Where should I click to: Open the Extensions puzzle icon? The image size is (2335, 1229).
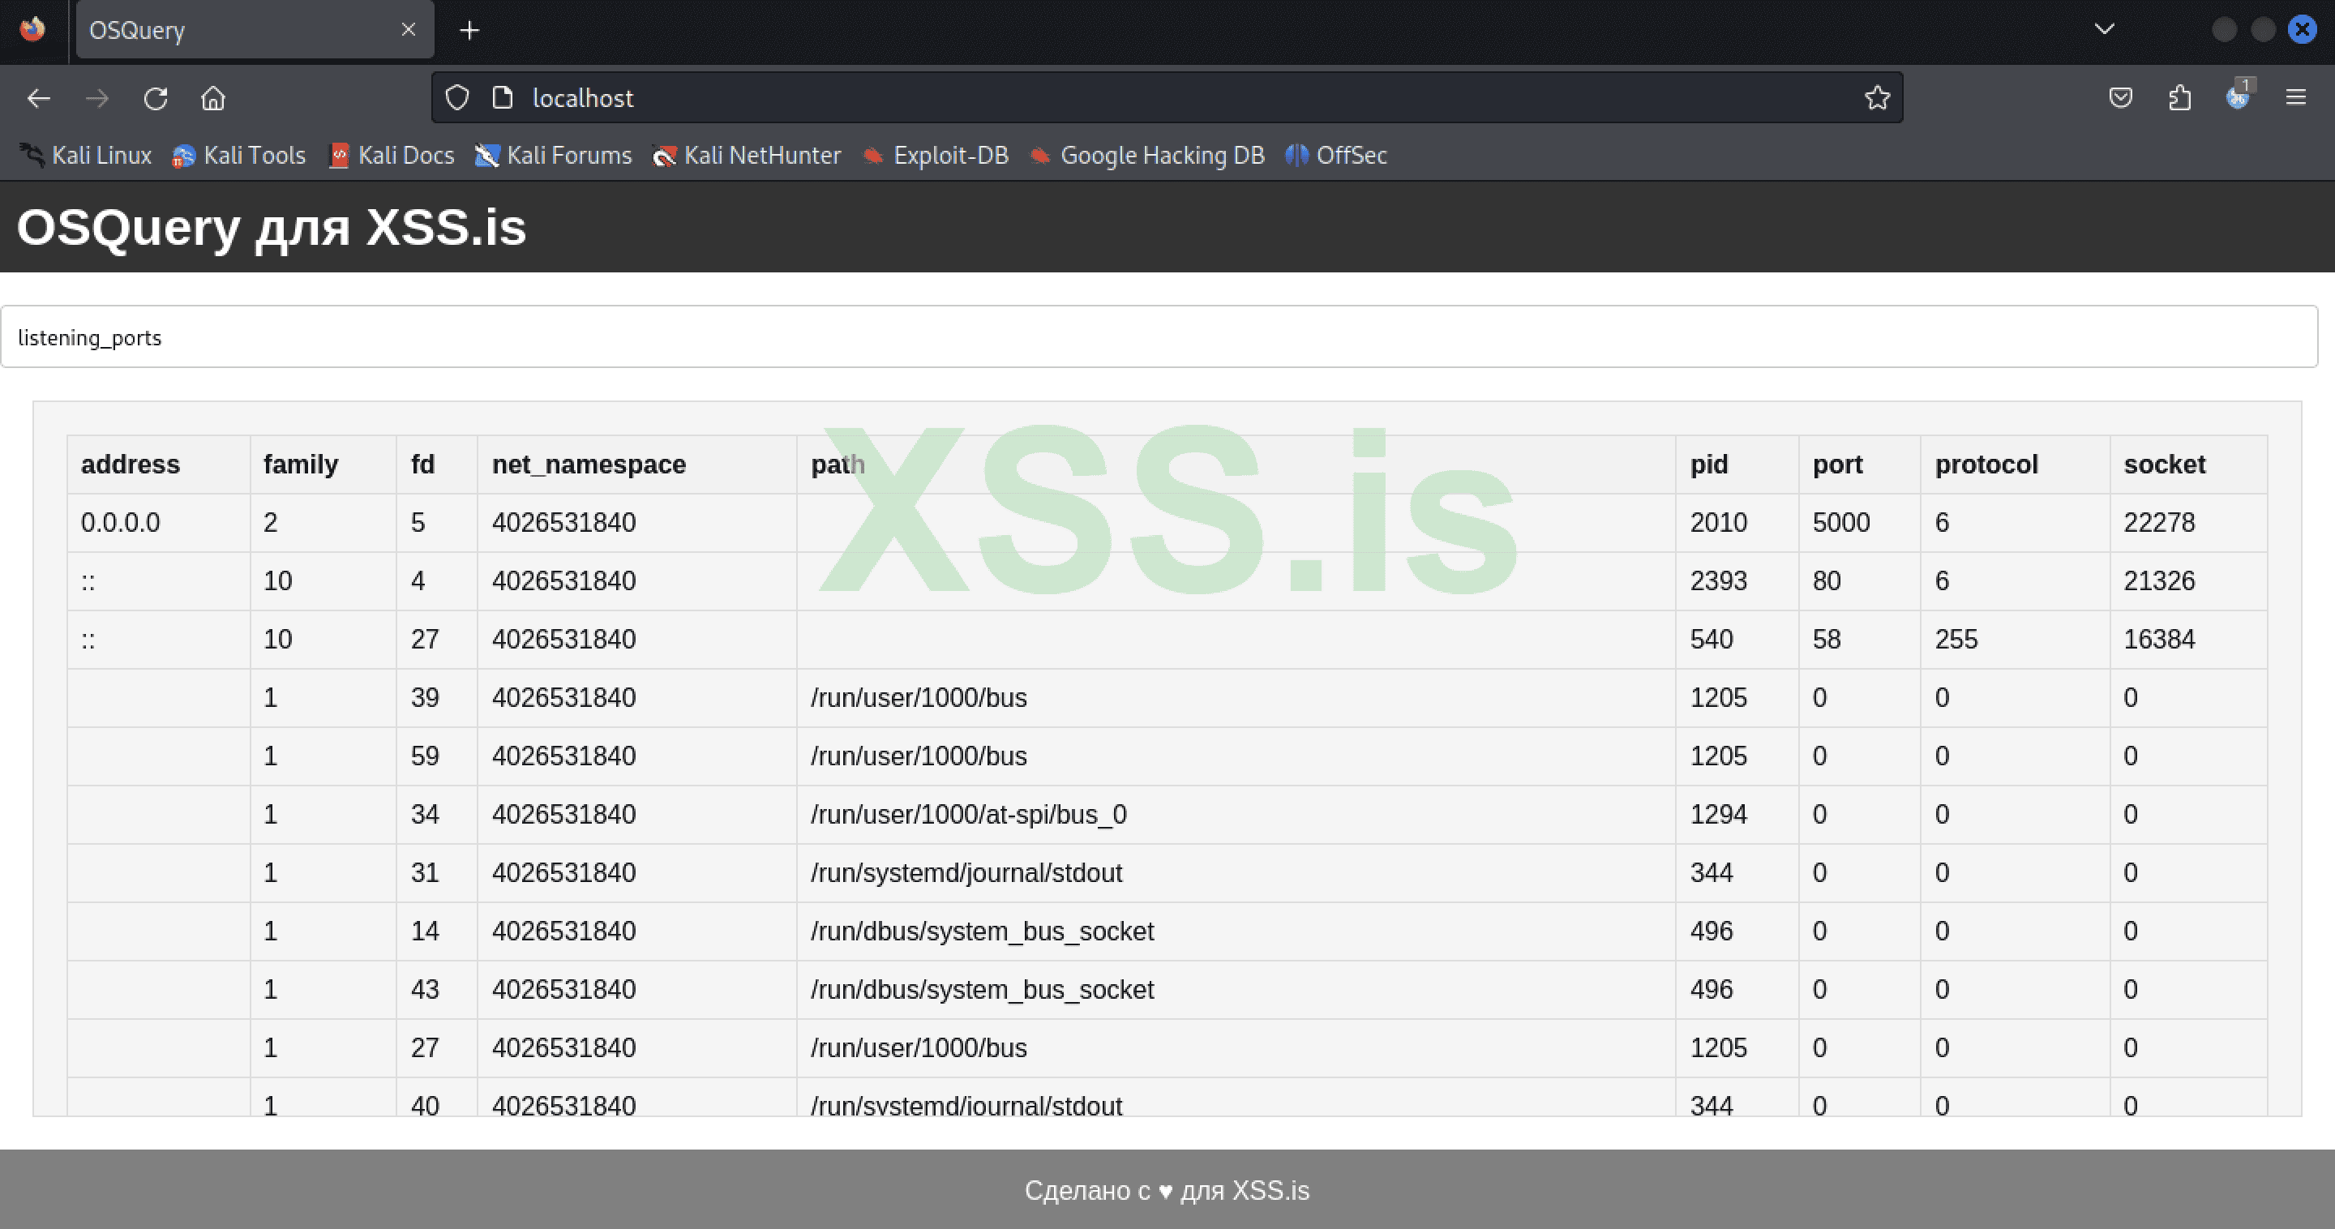coord(2179,98)
